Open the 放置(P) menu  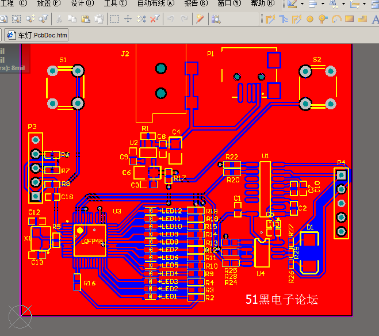(48, 3)
